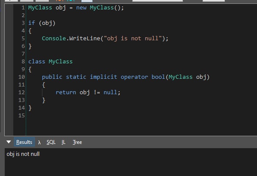The width and height of the screenshot is (257, 176).
Task: Click the closing brace on line 6
Action: point(30,46)
